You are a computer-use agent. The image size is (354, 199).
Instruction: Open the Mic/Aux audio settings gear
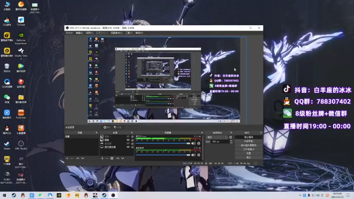click(199, 143)
